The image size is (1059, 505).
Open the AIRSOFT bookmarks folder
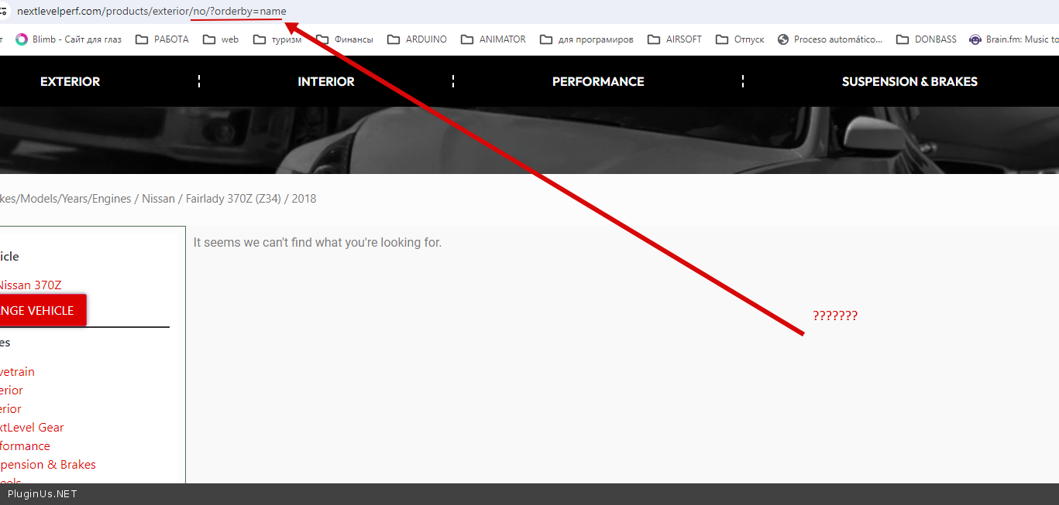point(674,39)
